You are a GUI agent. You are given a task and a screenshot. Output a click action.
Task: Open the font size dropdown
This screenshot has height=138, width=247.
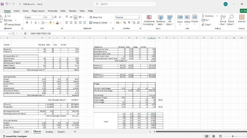click(x=52, y=17)
